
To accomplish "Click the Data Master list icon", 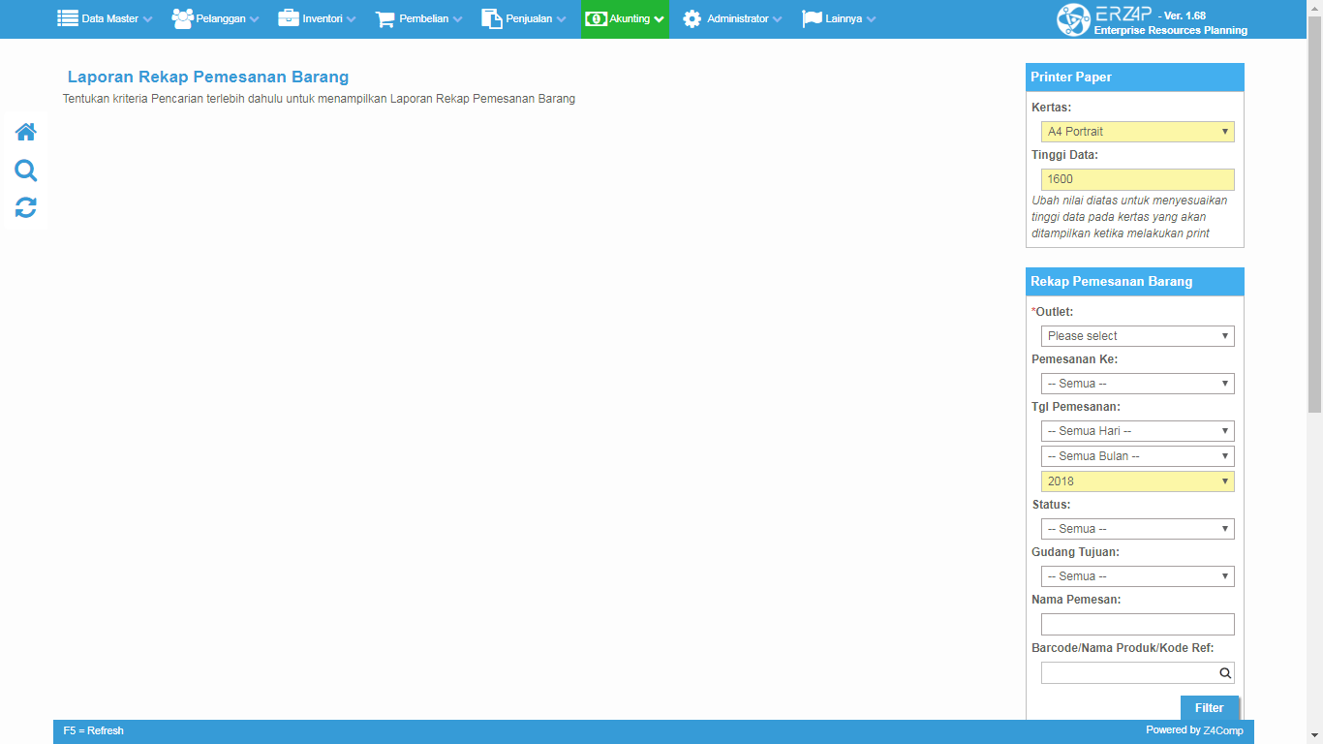I will point(68,18).
